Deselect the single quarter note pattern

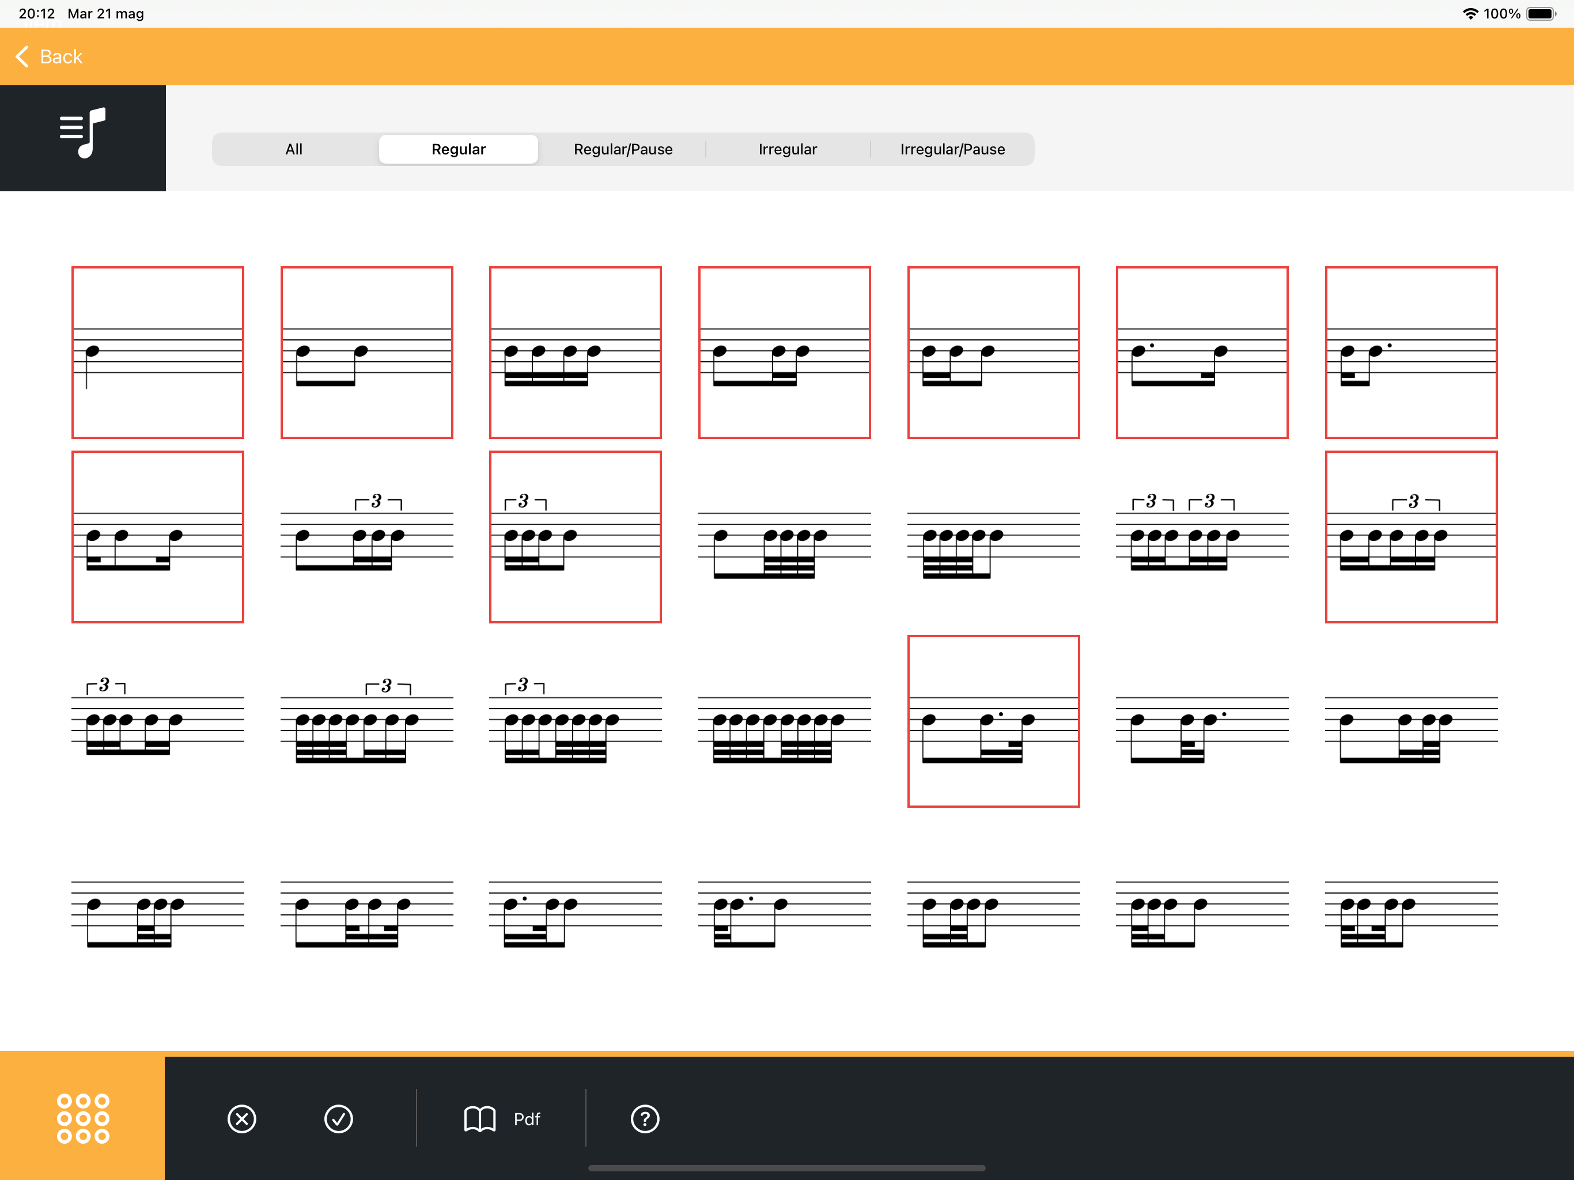[x=157, y=352]
